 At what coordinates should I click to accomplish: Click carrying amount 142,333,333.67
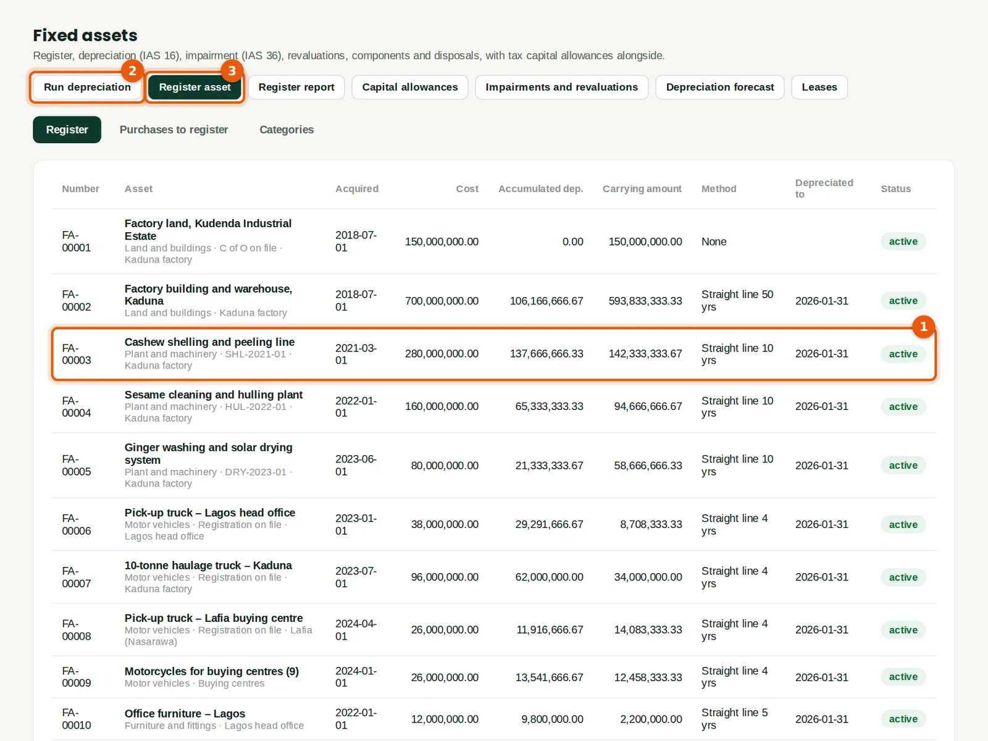tap(645, 354)
